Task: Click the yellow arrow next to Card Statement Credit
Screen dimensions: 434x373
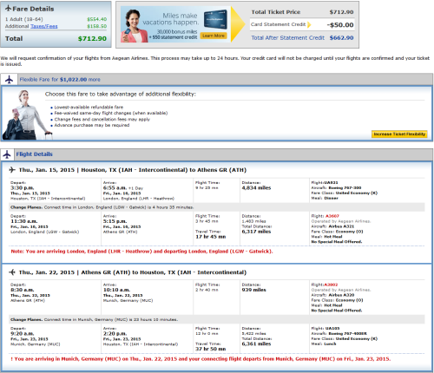Action: point(309,24)
